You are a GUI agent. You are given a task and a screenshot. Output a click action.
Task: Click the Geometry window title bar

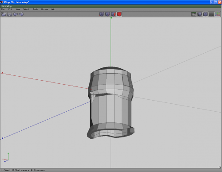(111, 6)
